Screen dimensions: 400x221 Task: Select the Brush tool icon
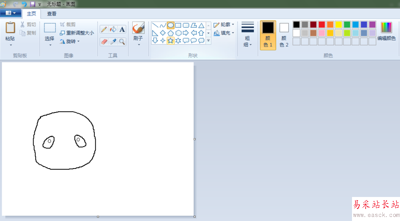coord(138,28)
